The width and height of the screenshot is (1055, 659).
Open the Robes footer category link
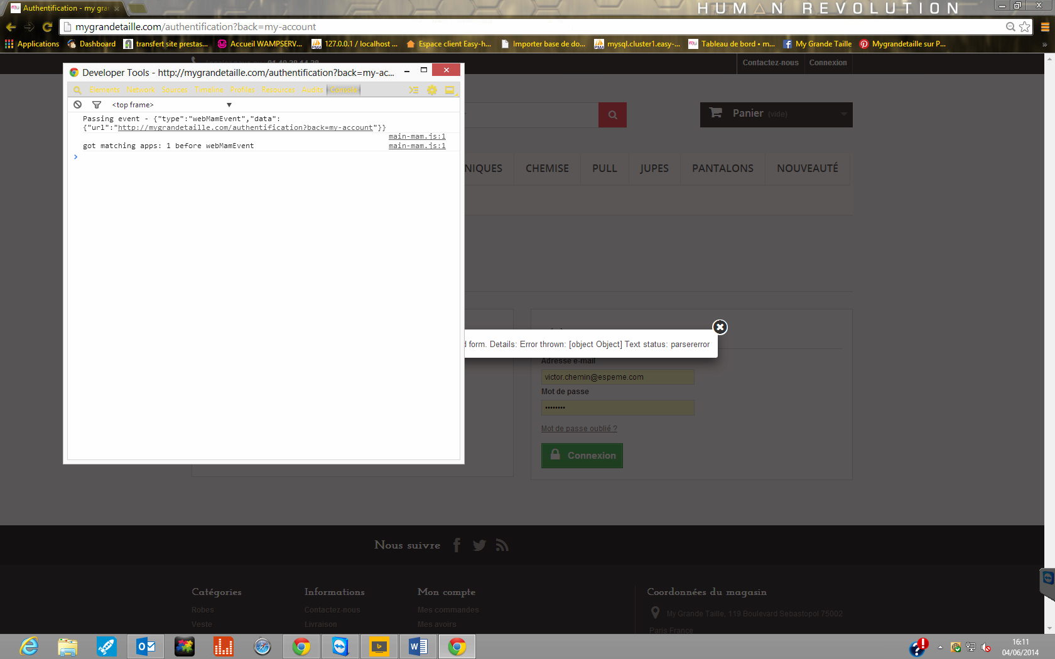coord(202,610)
